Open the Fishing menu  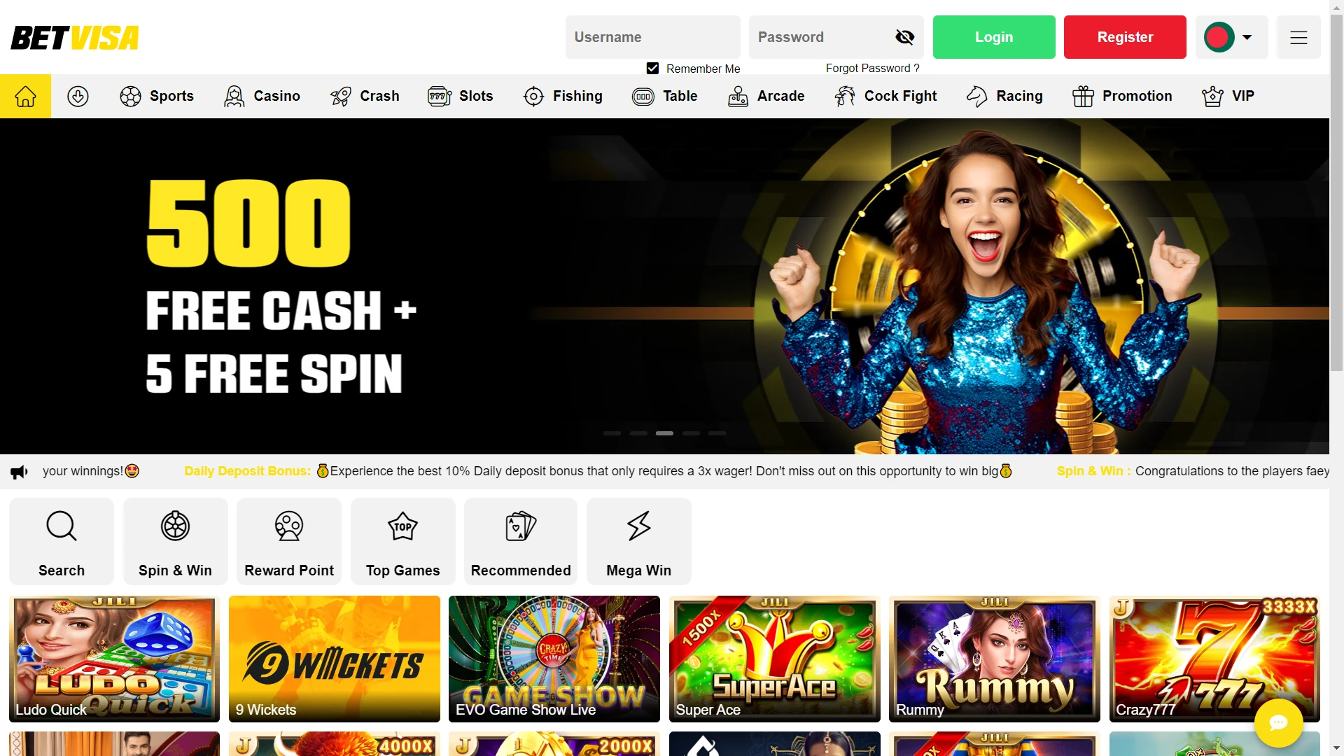tap(563, 96)
